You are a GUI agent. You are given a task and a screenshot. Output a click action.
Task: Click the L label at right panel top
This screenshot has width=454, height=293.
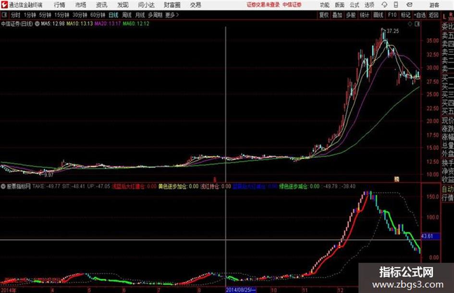(445, 17)
